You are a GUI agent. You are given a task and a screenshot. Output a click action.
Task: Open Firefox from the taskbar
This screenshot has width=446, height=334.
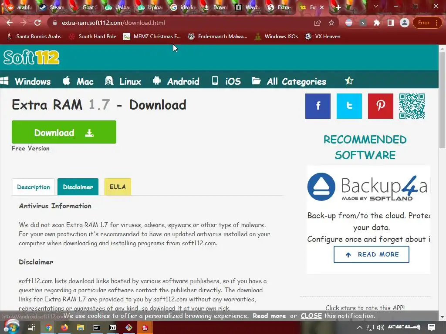(x=64, y=327)
